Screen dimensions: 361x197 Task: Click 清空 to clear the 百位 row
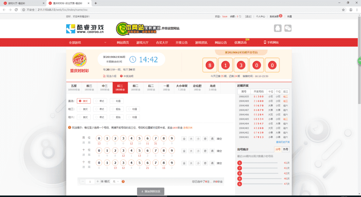pyautogui.click(x=219, y=139)
